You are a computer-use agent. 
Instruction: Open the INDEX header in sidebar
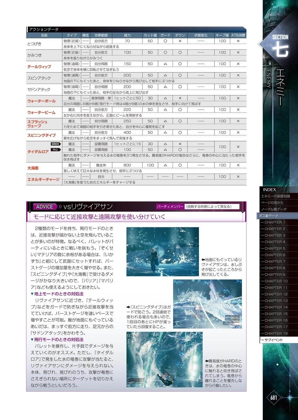coord(269,190)
